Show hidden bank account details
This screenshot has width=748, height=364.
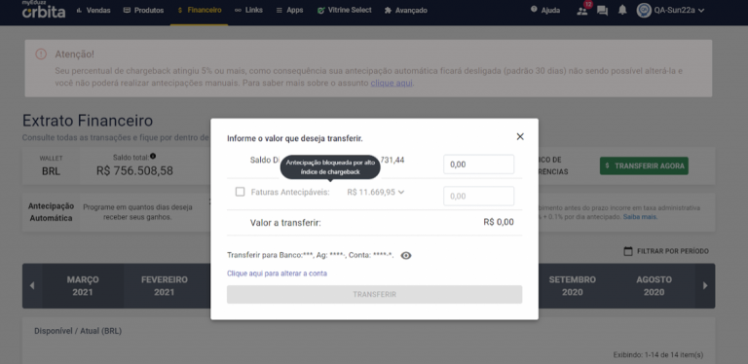tap(406, 255)
